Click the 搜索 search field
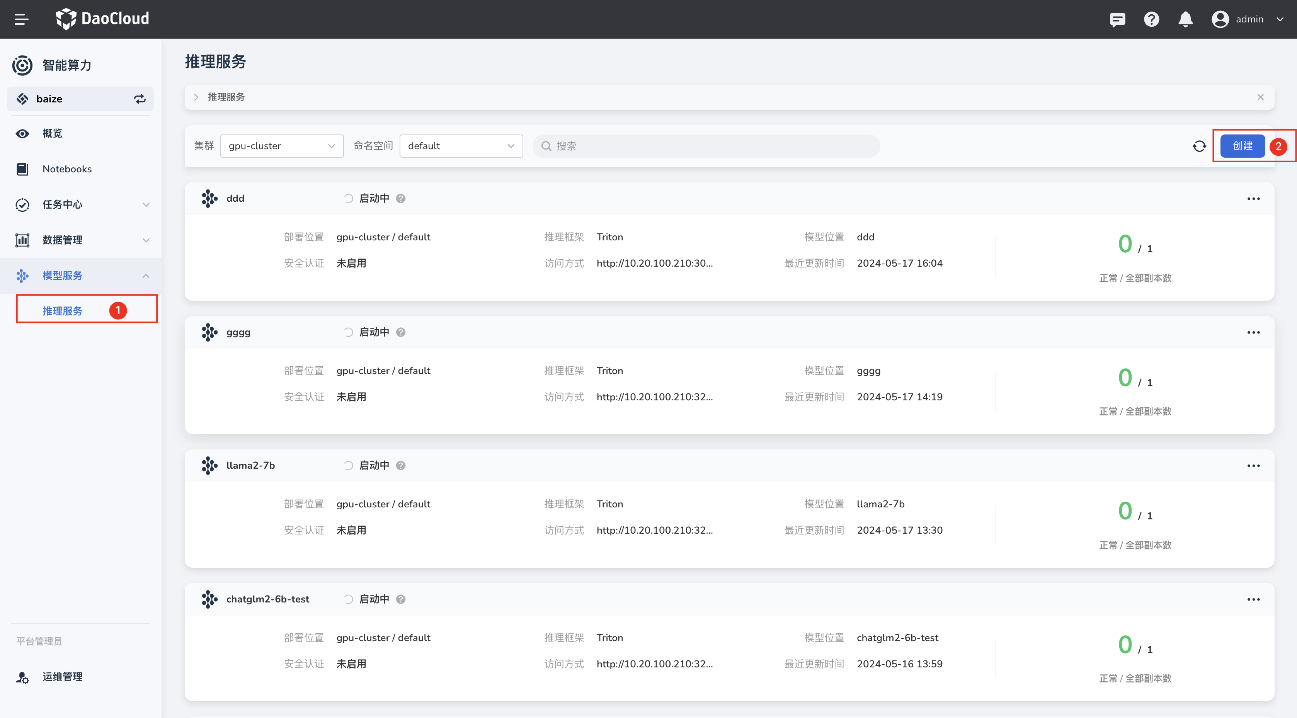This screenshot has width=1297, height=718. [705, 146]
